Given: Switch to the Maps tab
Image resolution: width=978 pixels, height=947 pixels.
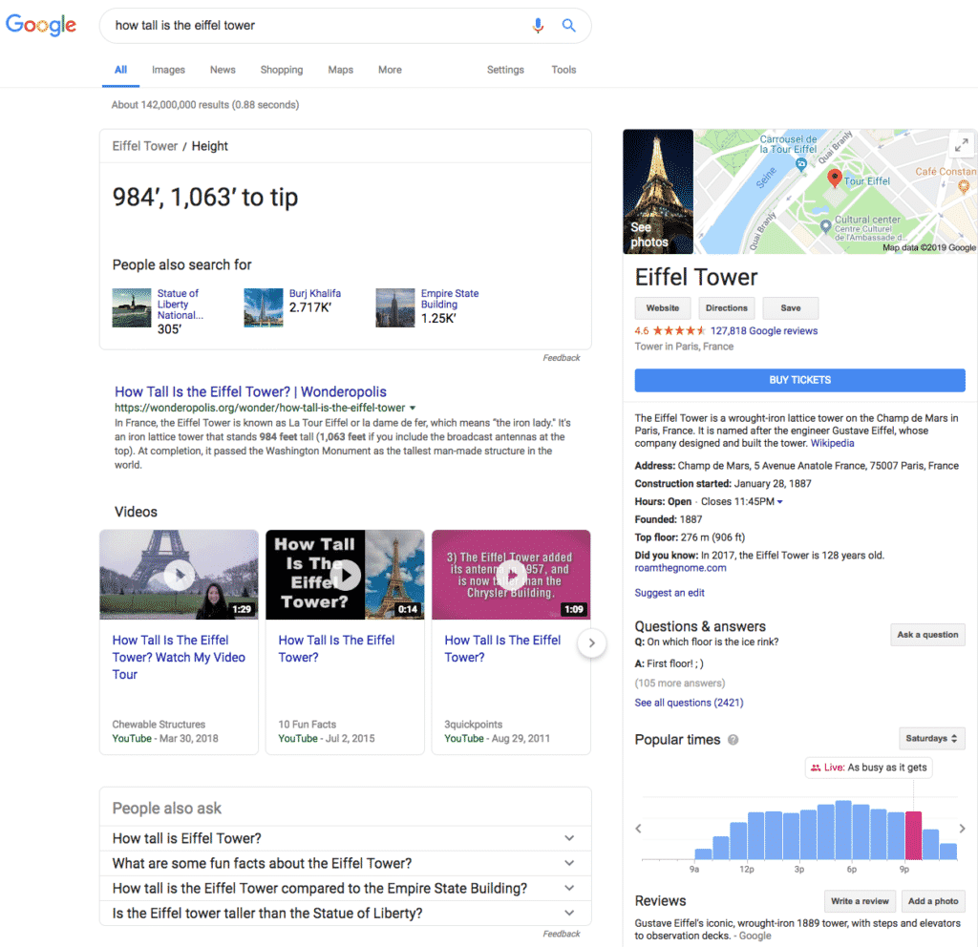Looking at the screenshot, I should 341,70.
